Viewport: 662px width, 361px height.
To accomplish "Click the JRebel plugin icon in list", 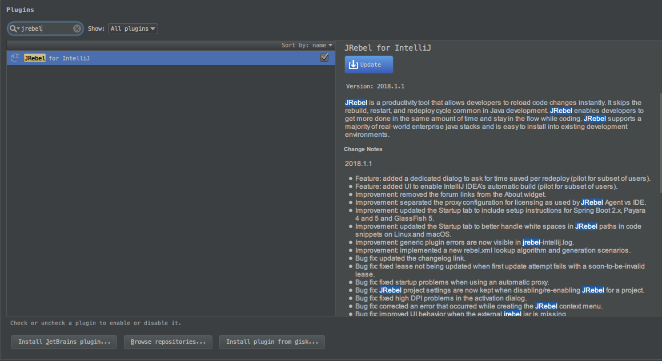I will pos(16,58).
